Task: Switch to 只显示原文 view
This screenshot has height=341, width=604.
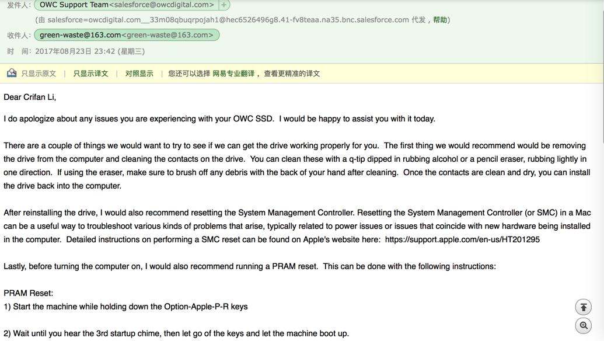Action: 39,74
